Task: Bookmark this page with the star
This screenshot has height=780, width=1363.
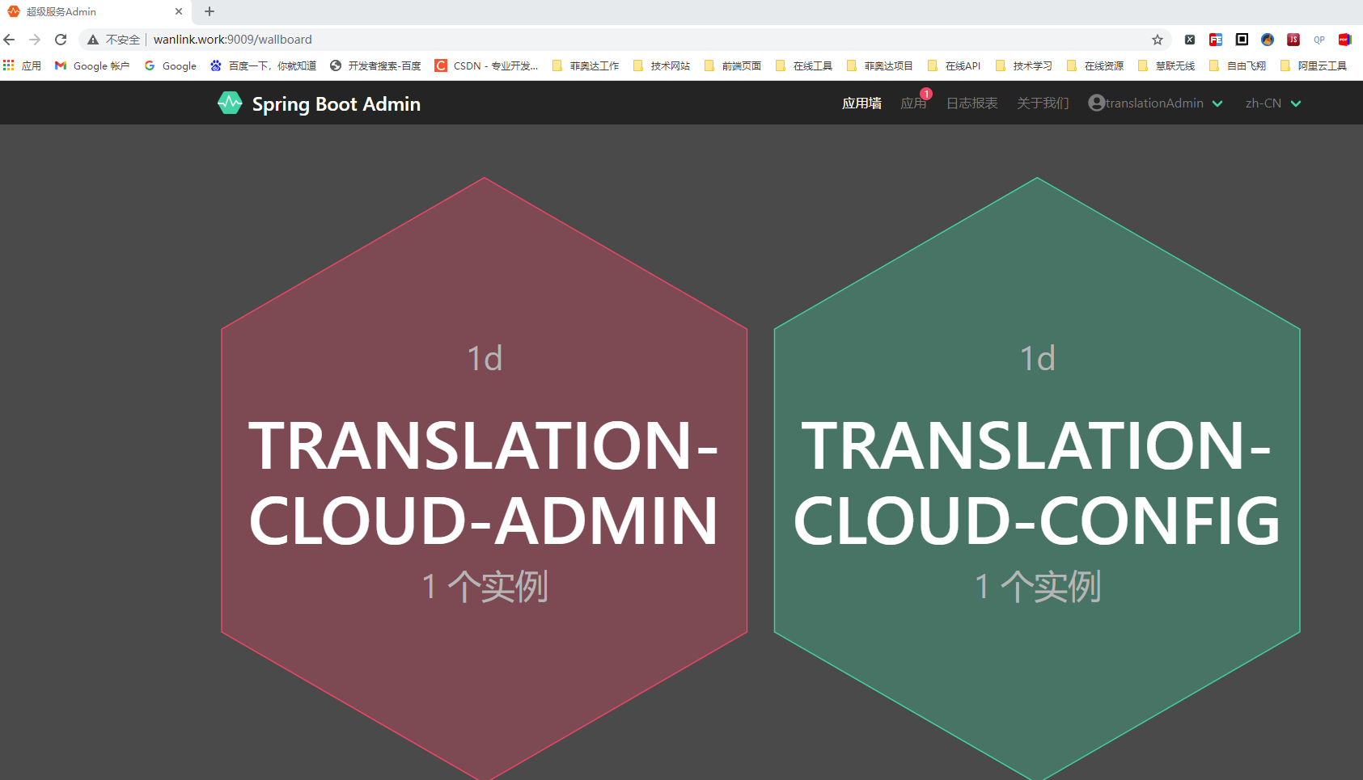Action: (1158, 40)
